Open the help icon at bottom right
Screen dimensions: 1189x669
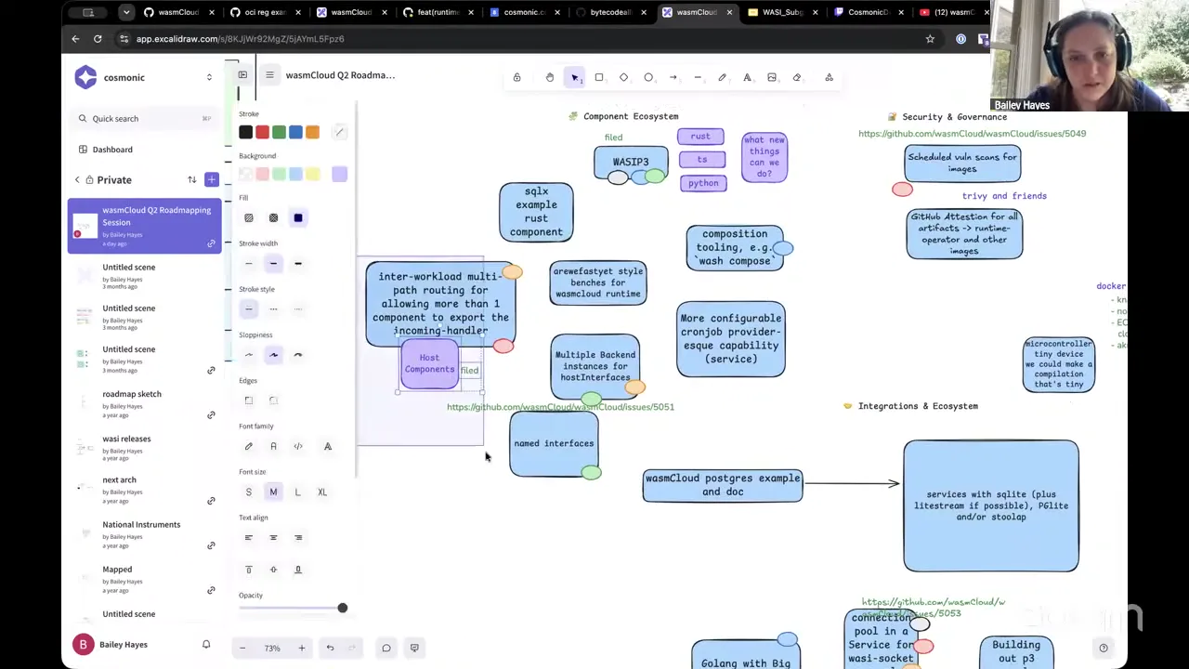[x=1104, y=648]
